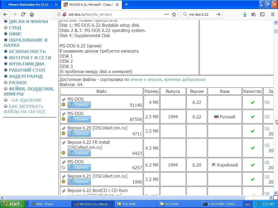
Task: Open the Library bookshelf icon
Action: click(x=254, y=14)
